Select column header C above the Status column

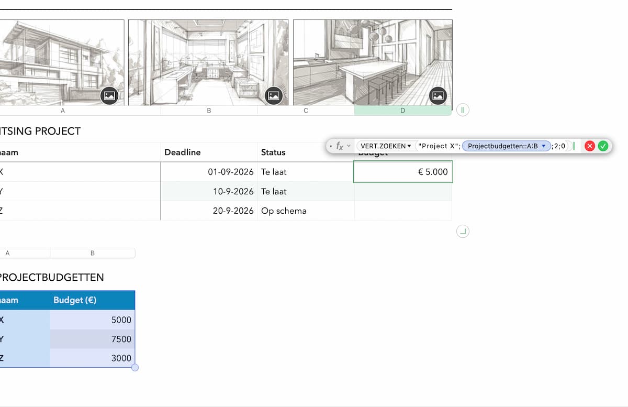click(x=306, y=111)
